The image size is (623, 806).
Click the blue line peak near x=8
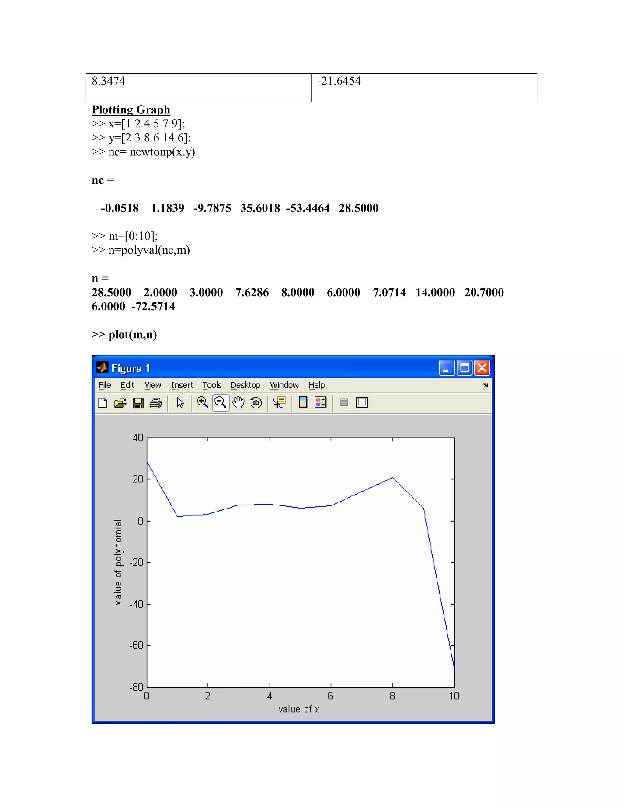tap(393, 478)
